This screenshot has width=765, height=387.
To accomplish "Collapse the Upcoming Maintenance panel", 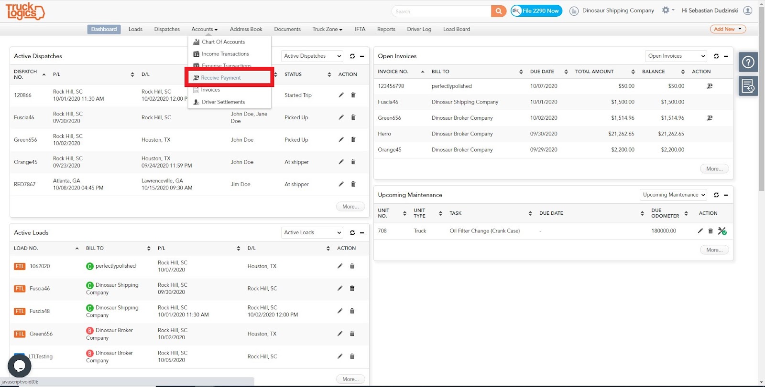I will (x=726, y=195).
